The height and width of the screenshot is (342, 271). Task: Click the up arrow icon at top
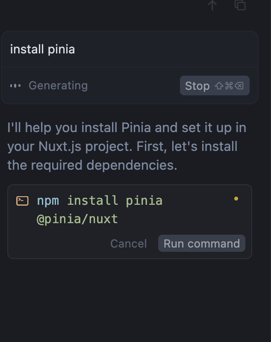tap(212, 5)
